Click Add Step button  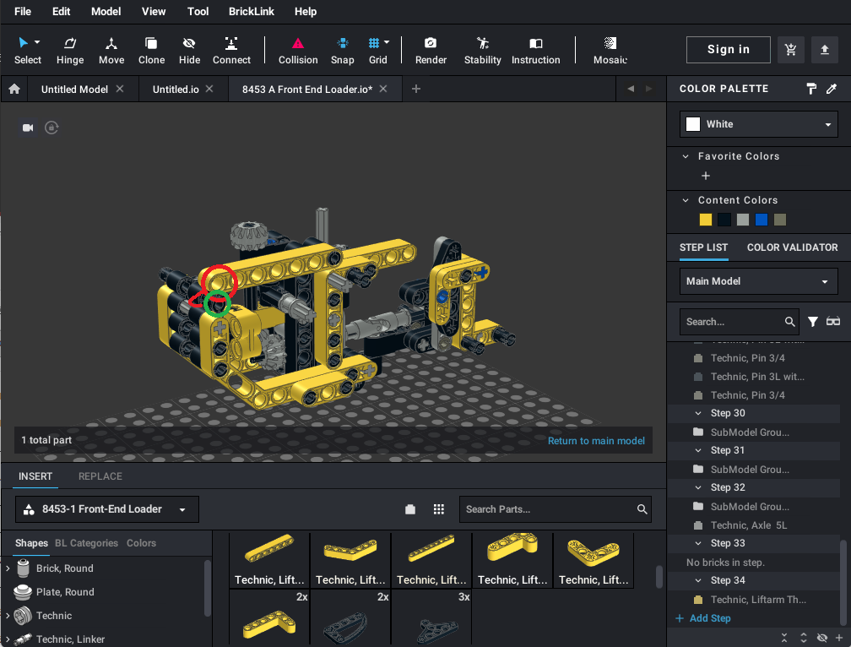click(x=703, y=618)
